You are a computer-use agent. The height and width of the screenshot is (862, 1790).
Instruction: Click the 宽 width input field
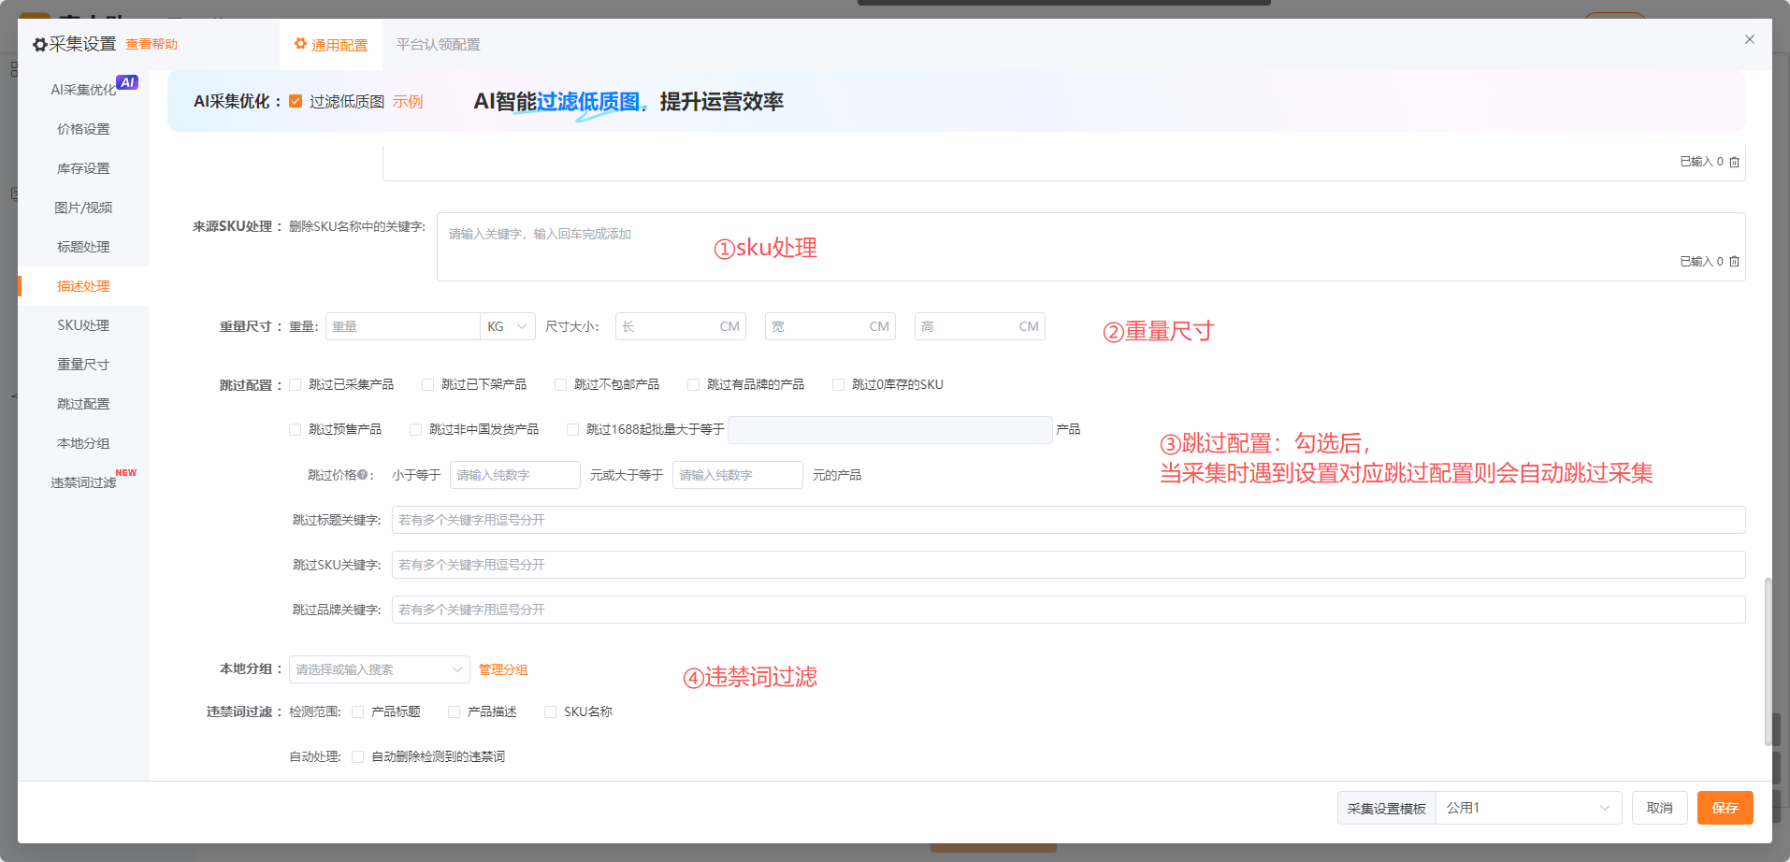[x=830, y=326]
